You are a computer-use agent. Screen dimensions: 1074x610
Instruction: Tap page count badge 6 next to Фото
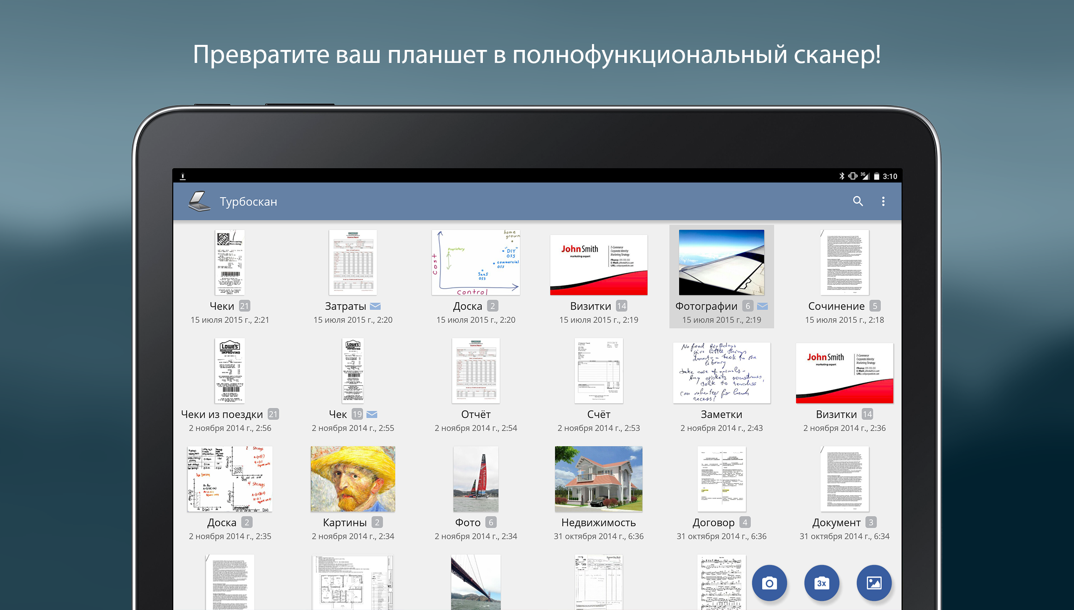coord(491,522)
